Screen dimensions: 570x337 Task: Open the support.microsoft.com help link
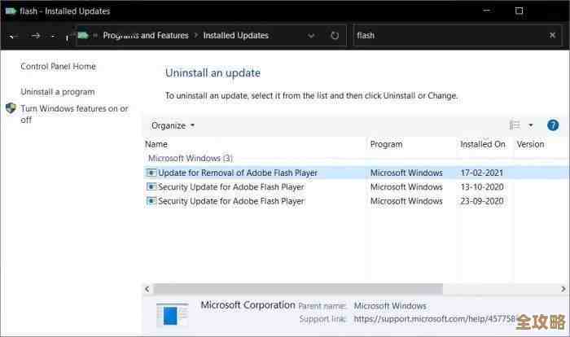pyautogui.click(x=434, y=319)
